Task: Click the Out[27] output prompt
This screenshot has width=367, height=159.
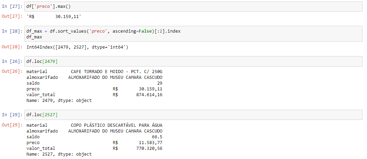Action: [x=12, y=16]
